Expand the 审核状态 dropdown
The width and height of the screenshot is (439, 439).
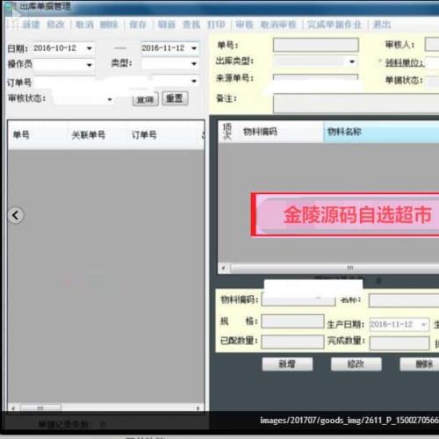(x=110, y=100)
